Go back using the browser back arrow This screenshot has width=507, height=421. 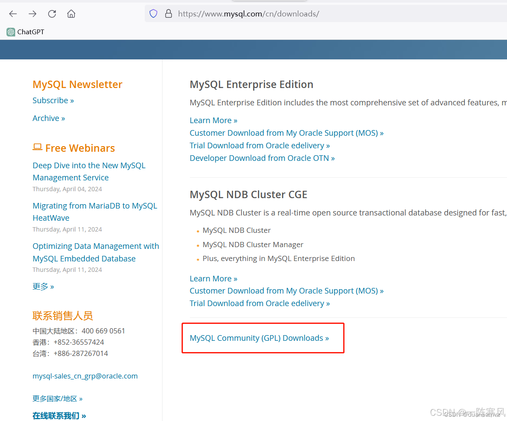click(x=13, y=13)
